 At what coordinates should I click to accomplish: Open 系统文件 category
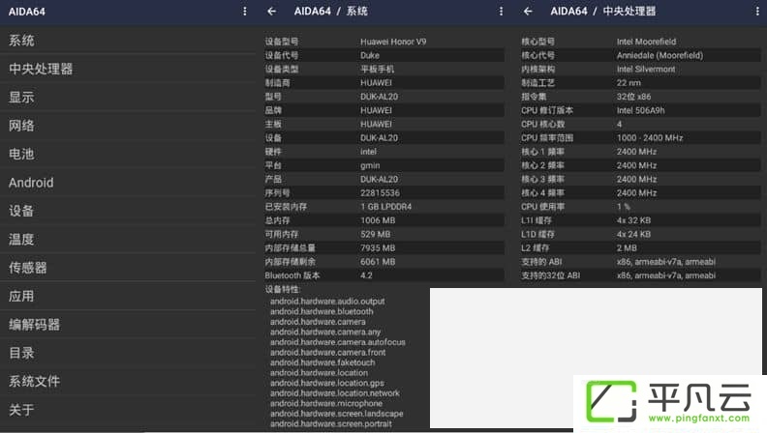pos(128,381)
